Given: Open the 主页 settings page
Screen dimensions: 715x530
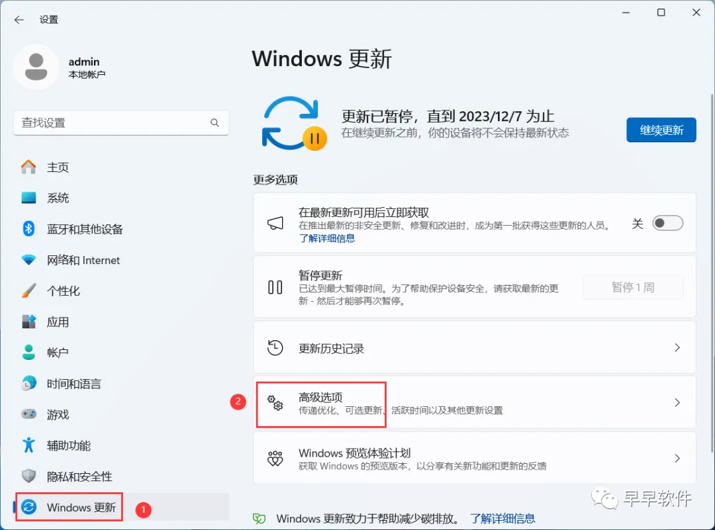Looking at the screenshot, I should (x=121, y=167).
